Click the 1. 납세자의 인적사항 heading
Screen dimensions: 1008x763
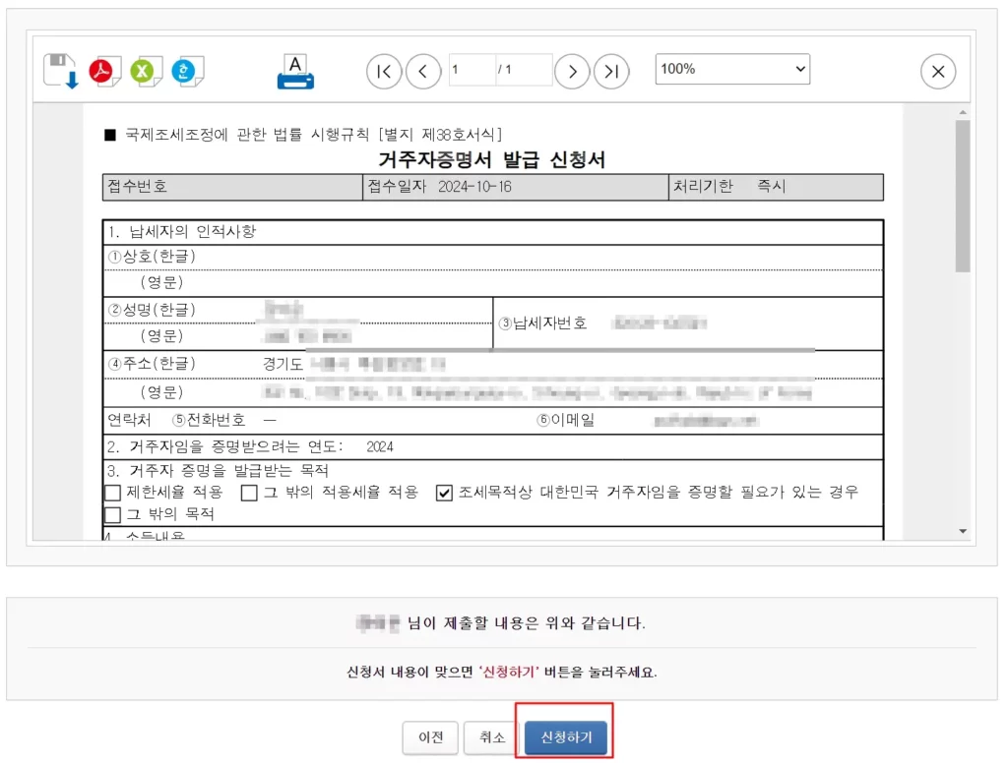pos(182,231)
